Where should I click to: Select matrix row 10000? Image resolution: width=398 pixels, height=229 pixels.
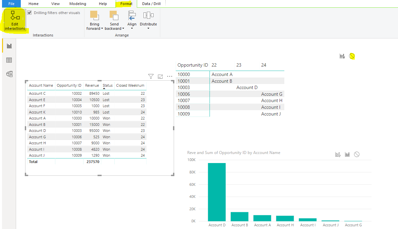230,74
